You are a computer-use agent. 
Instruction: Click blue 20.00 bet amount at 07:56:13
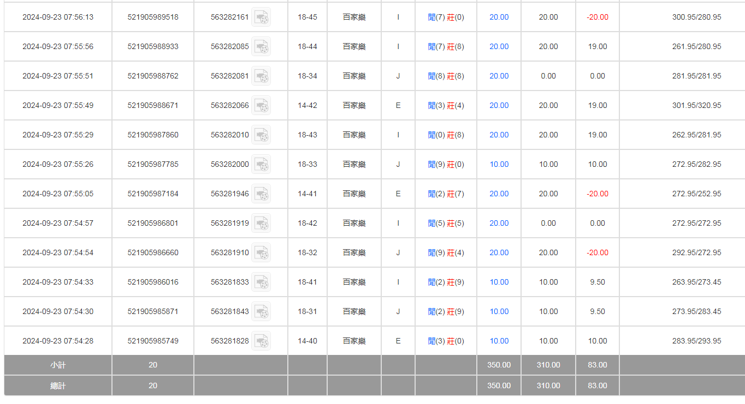point(499,17)
